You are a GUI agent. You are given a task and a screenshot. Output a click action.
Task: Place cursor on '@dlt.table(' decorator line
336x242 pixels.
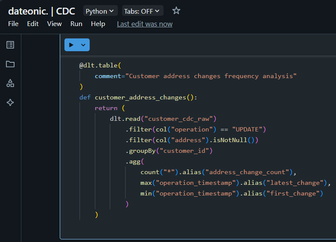[100, 65]
